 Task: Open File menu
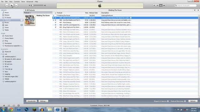click(2, 2)
